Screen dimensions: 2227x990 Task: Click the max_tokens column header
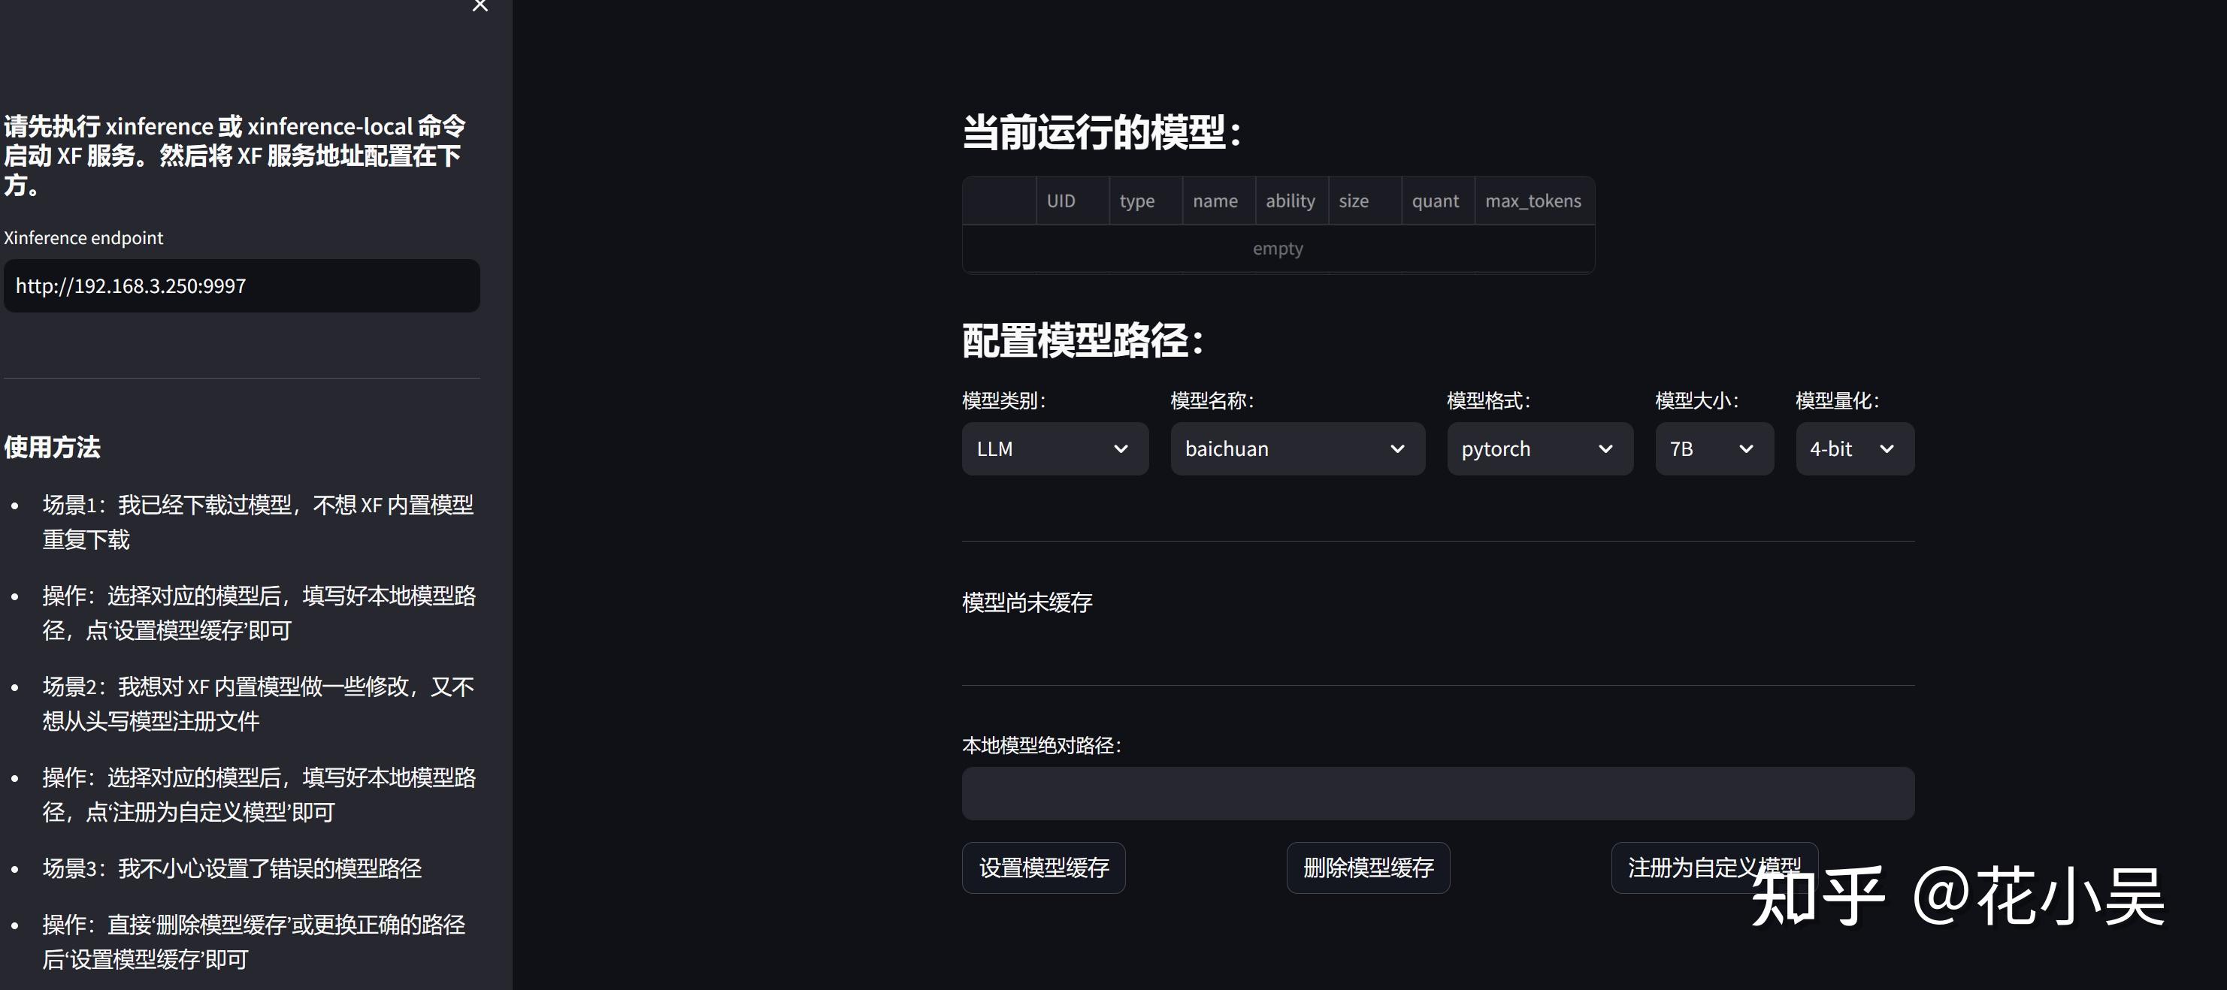(1533, 201)
